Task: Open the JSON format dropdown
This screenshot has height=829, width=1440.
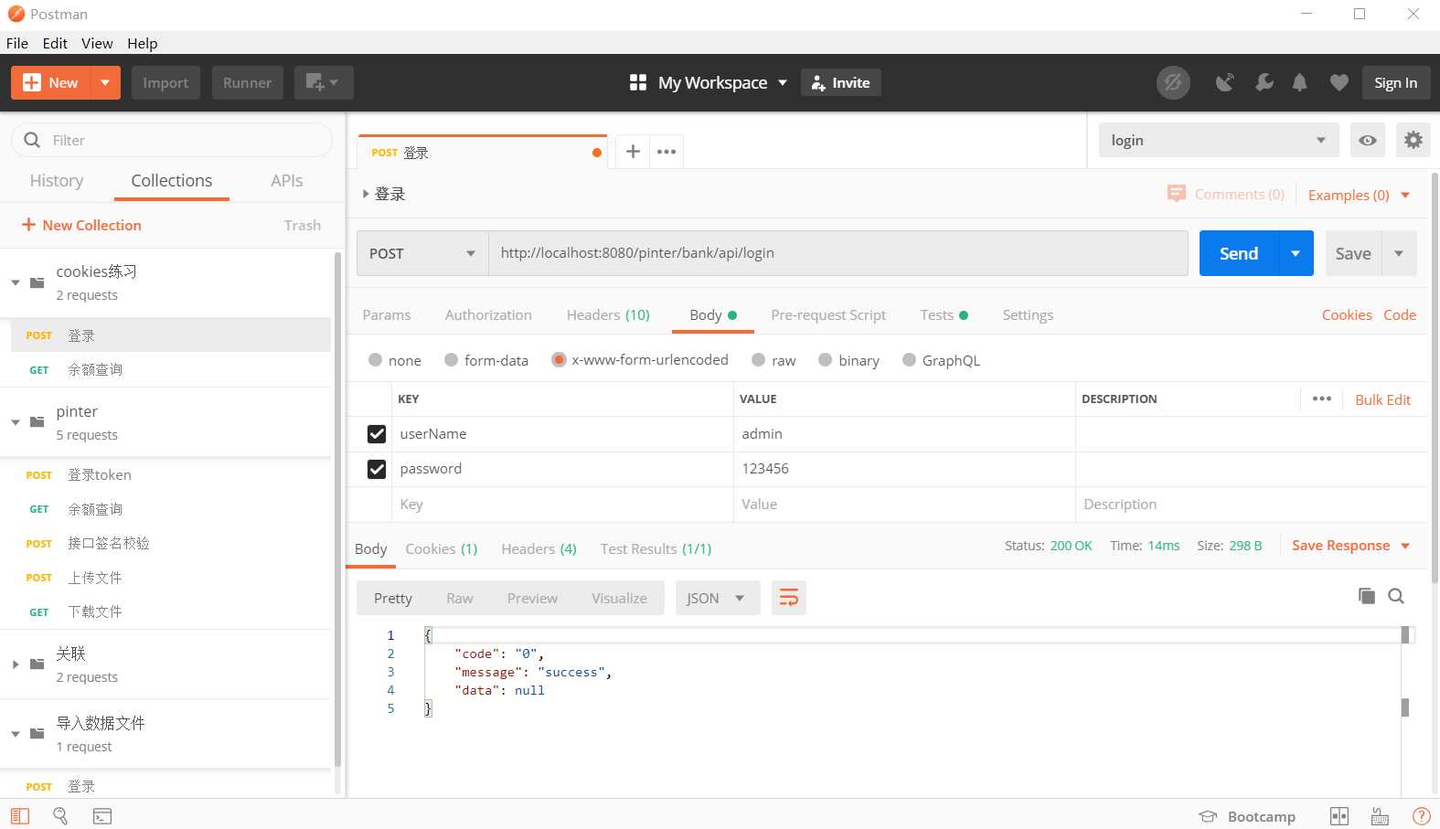Action: [x=718, y=598]
